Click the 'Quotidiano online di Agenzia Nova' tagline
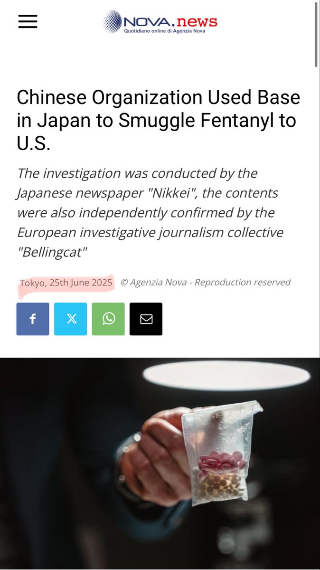Image resolution: width=320 pixels, height=570 pixels. click(165, 31)
